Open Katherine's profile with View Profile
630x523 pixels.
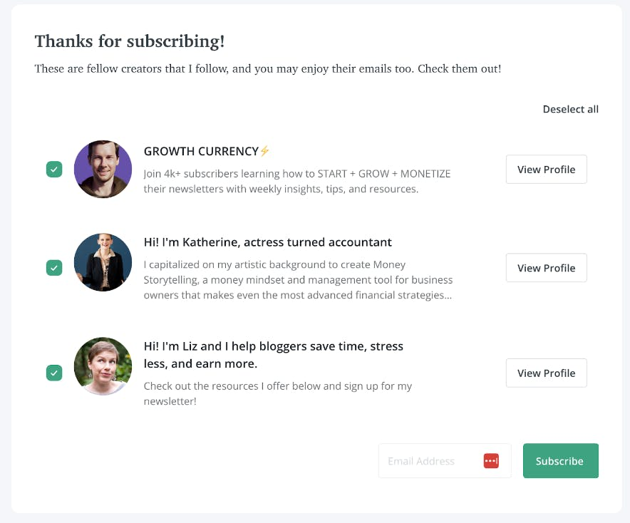pyautogui.click(x=546, y=268)
